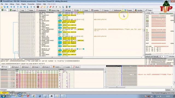Select the Dump 4 tab
Viewport: 175px width, 98px height.
(x=36, y=67)
